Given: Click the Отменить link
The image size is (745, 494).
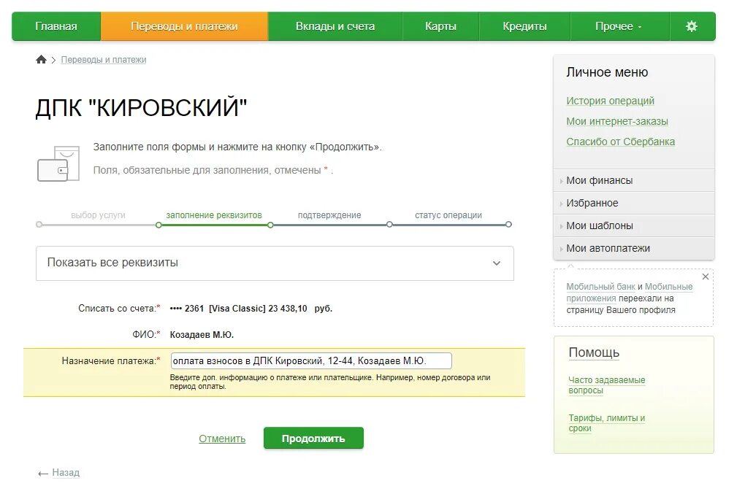Looking at the screenshot, I should (x=222, y=439).
